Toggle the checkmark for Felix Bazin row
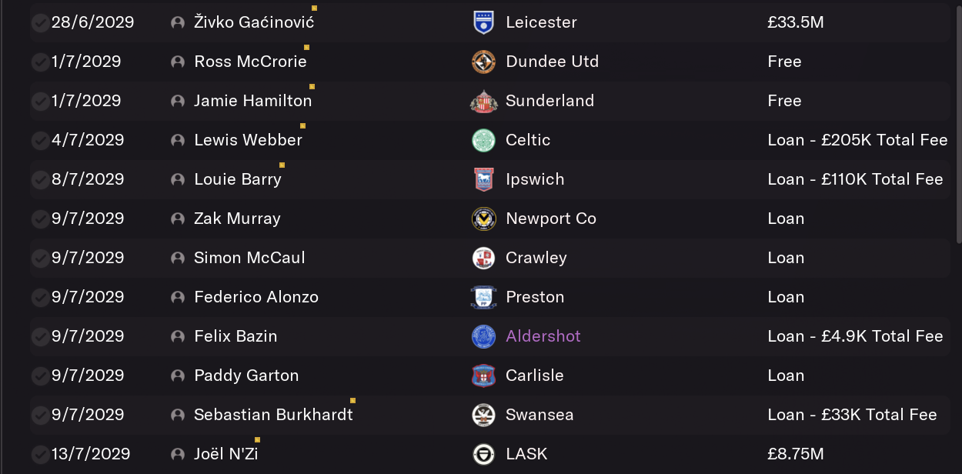 point(40,337)
